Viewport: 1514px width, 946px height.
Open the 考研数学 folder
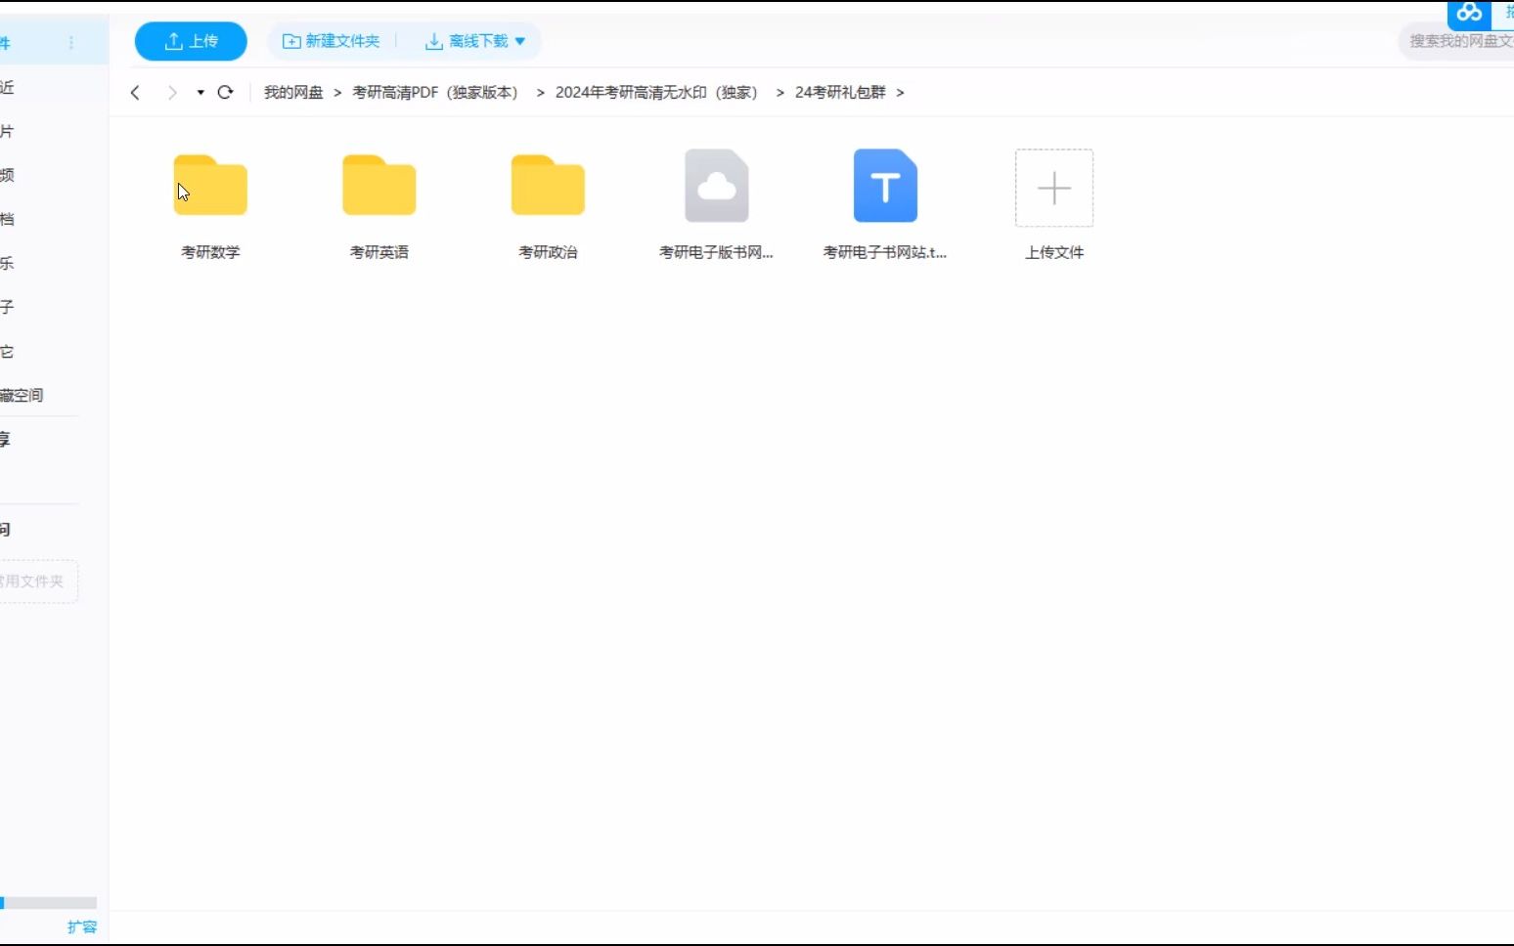pyautogui.click(x=210, y=185)
